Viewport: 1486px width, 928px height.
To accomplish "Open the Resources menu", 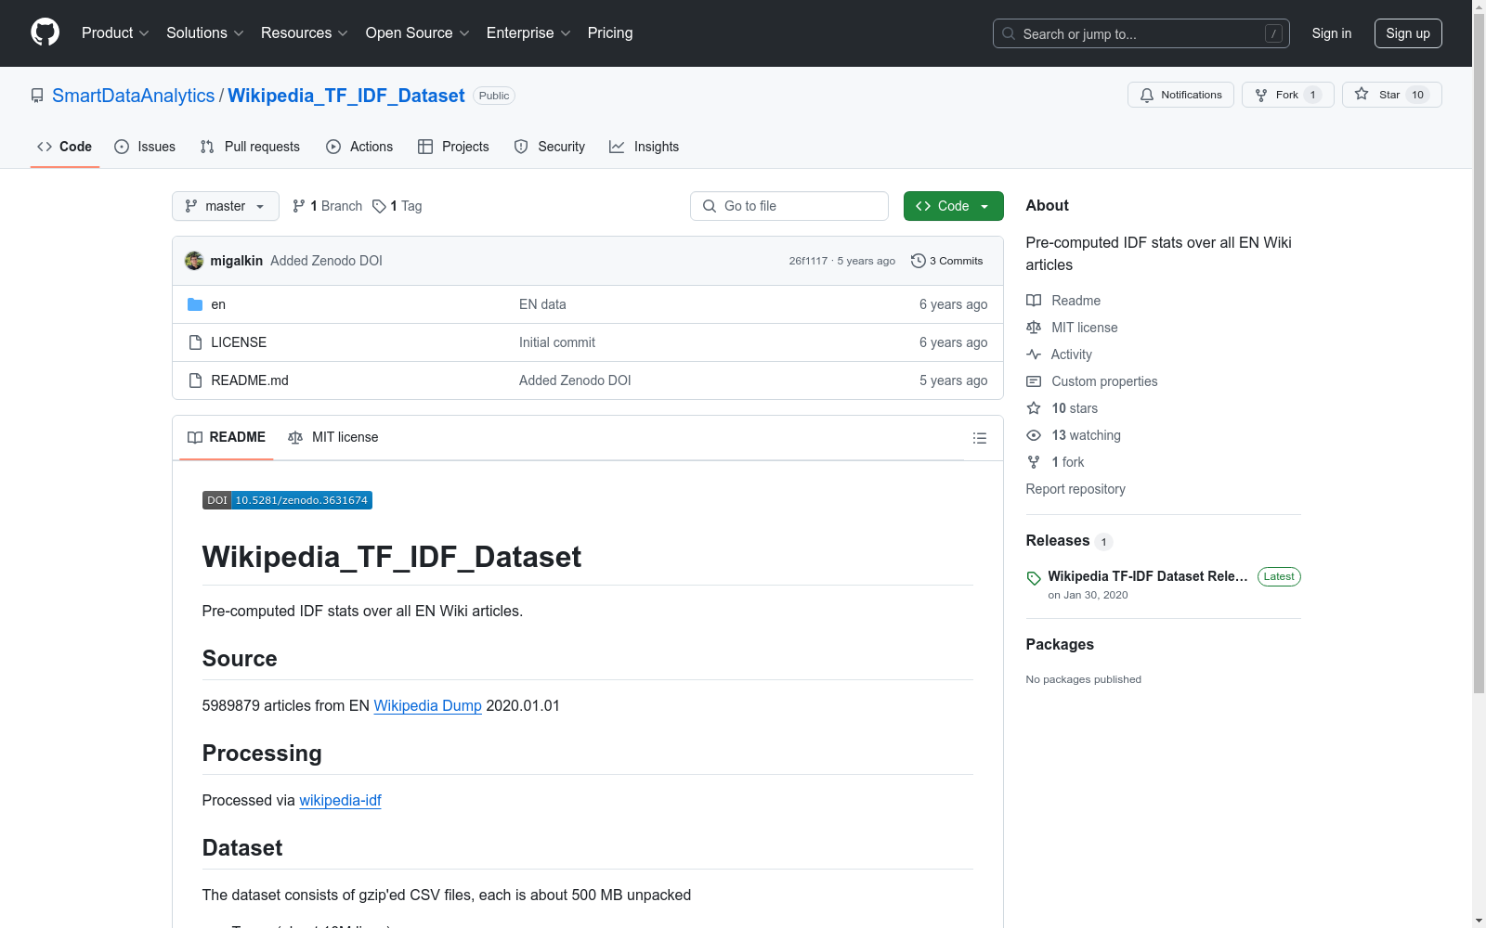I will tap(305, 33).
